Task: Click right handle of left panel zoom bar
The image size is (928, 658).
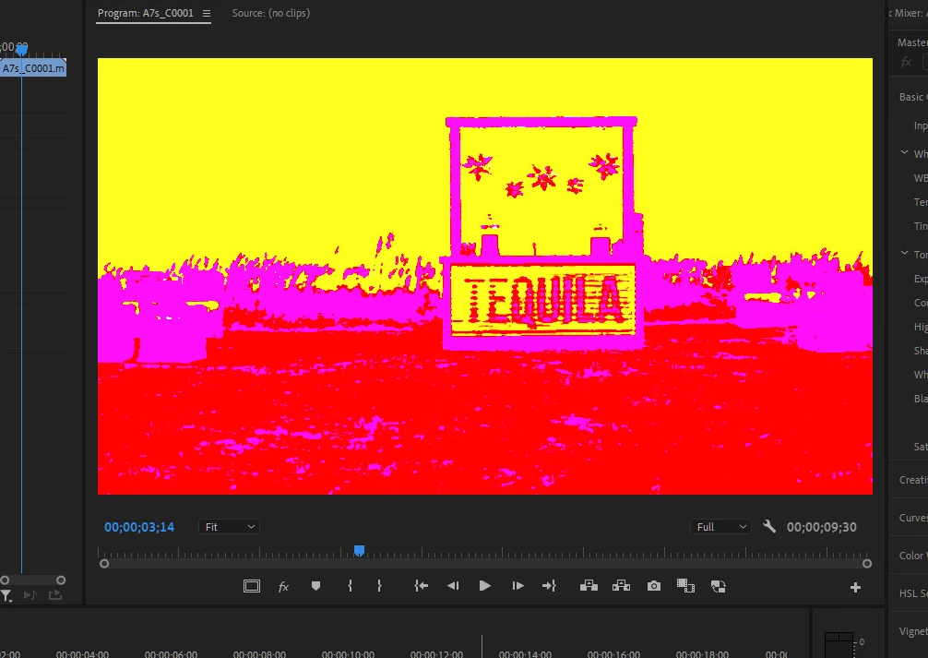Action: (60, 580)
